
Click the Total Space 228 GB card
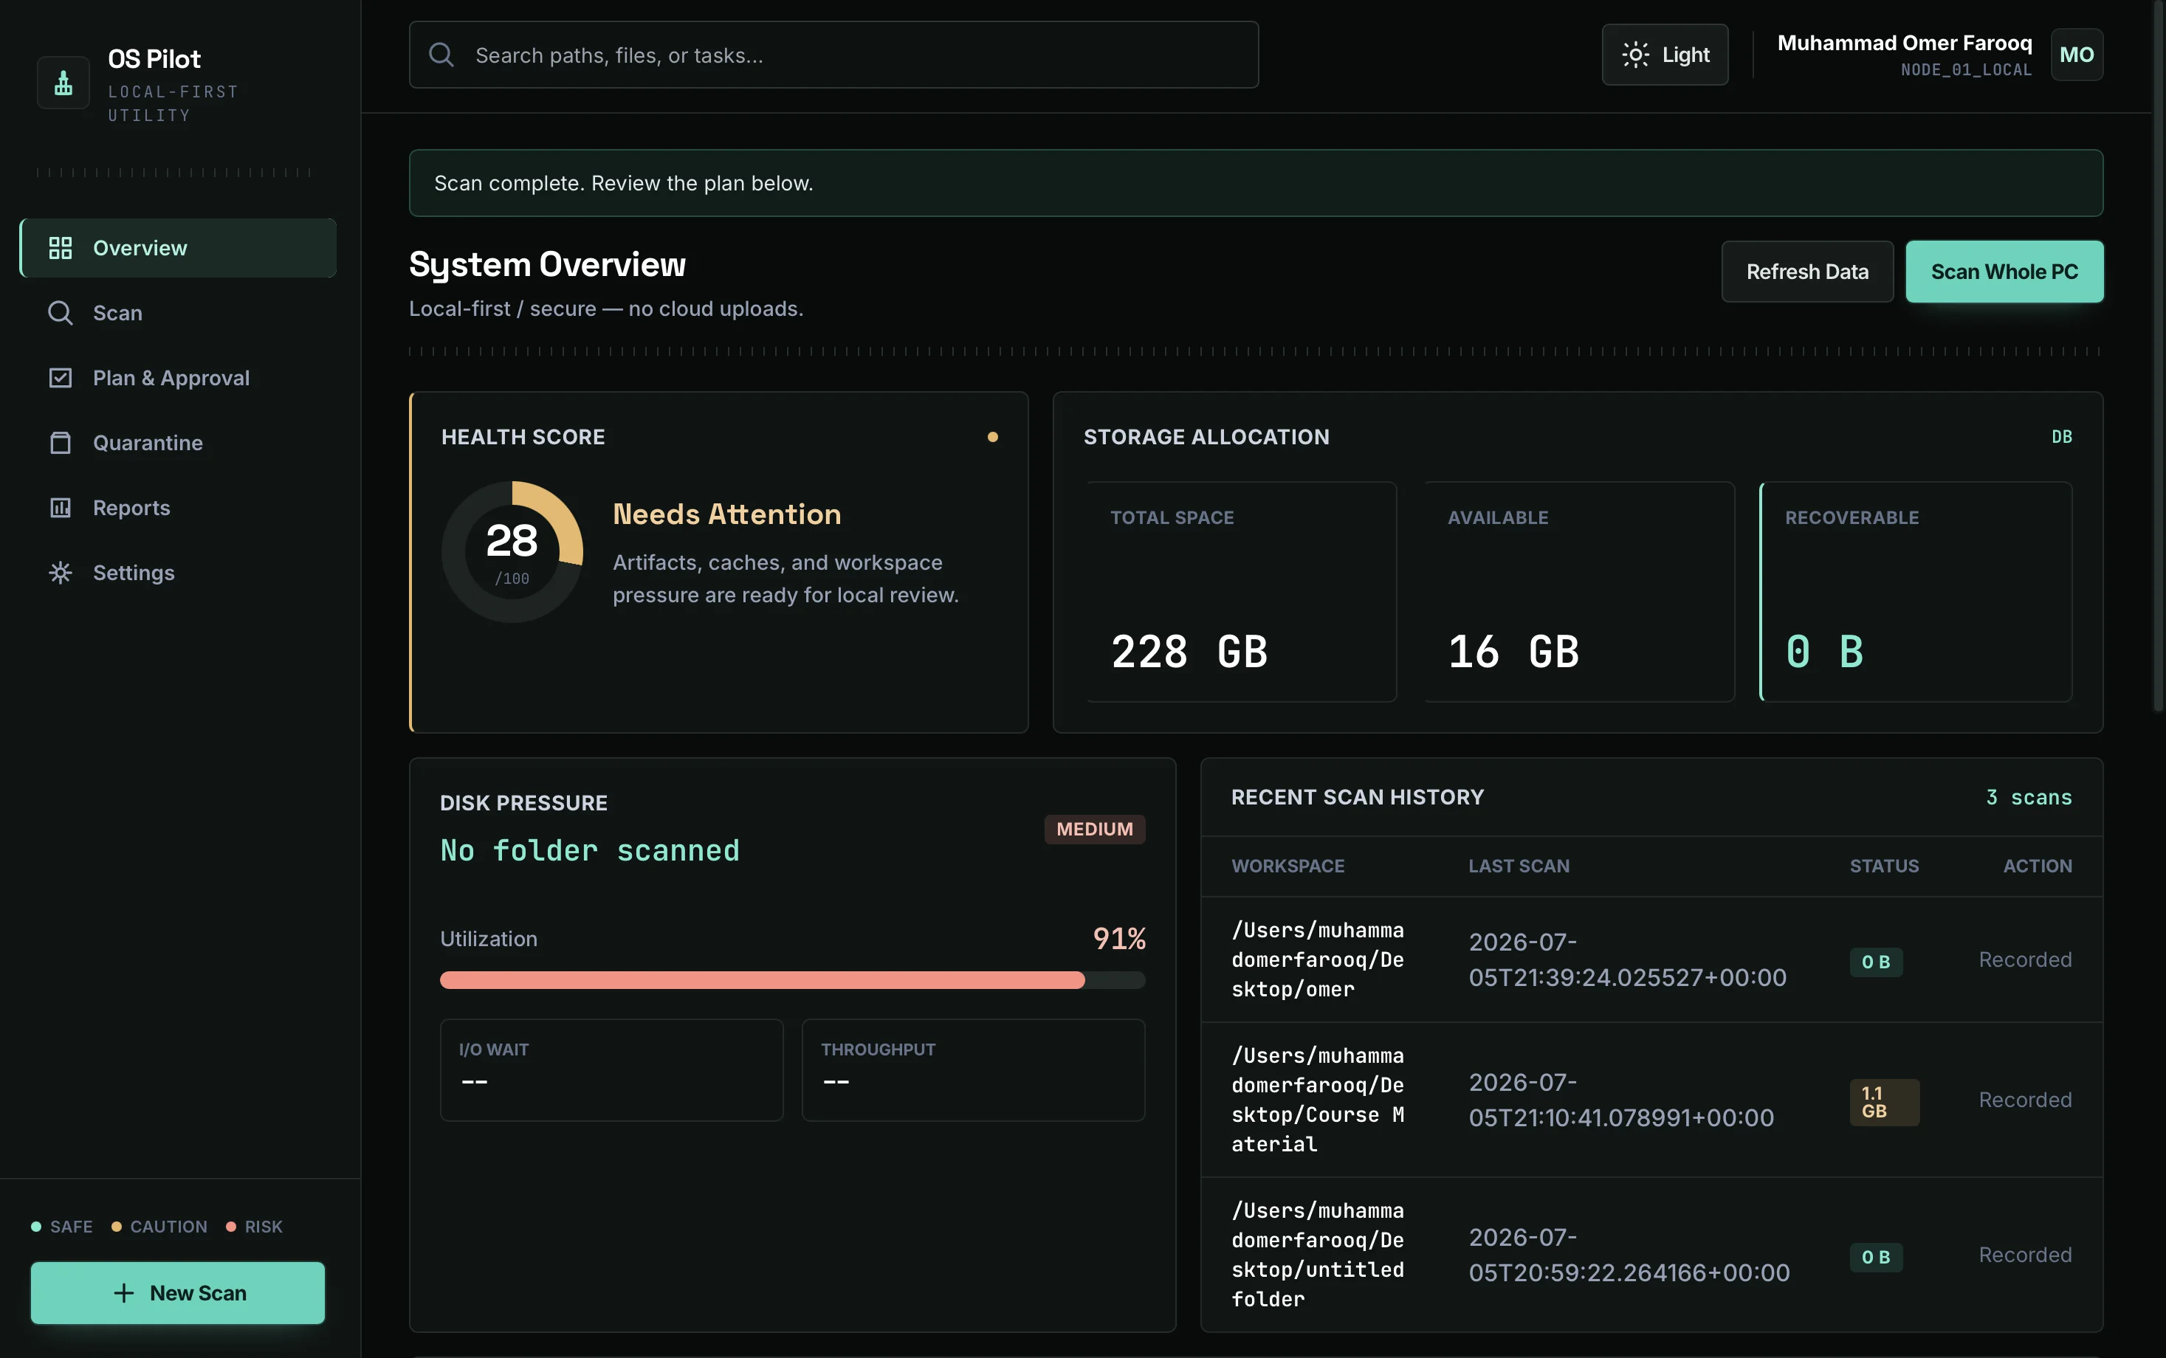click(1242, 592)
